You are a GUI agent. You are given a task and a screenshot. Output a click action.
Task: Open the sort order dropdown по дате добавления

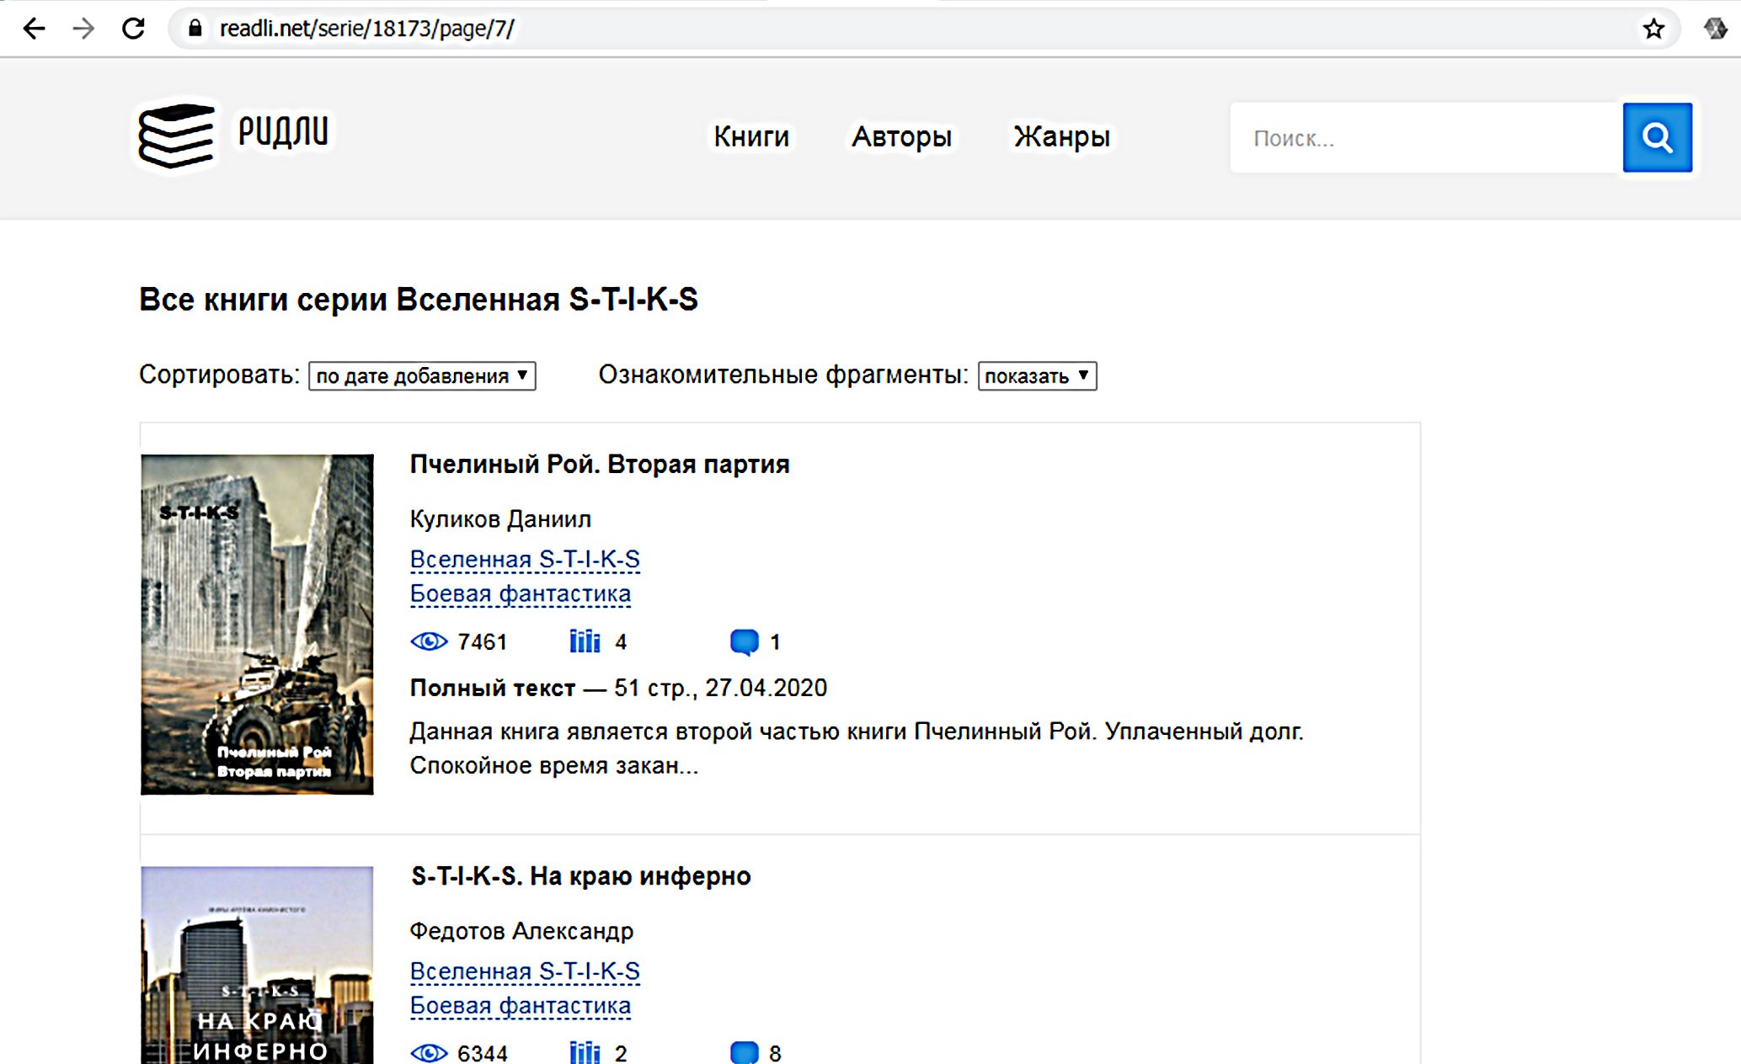point(422,375)
